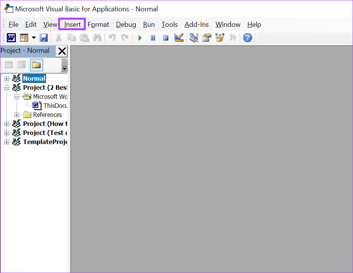The height and width of the screenshot is (273, 353).
Task: Click the Copy icon in toolbar
Action: pos(72,38)
